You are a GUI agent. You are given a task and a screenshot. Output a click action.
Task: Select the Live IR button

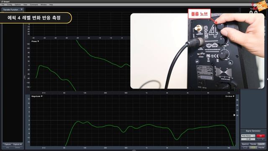[261, 144]
